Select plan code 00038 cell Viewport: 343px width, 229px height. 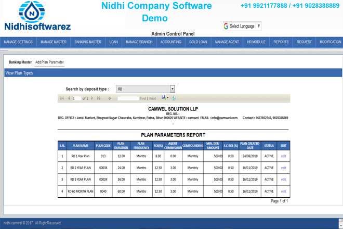coord(103,168)
